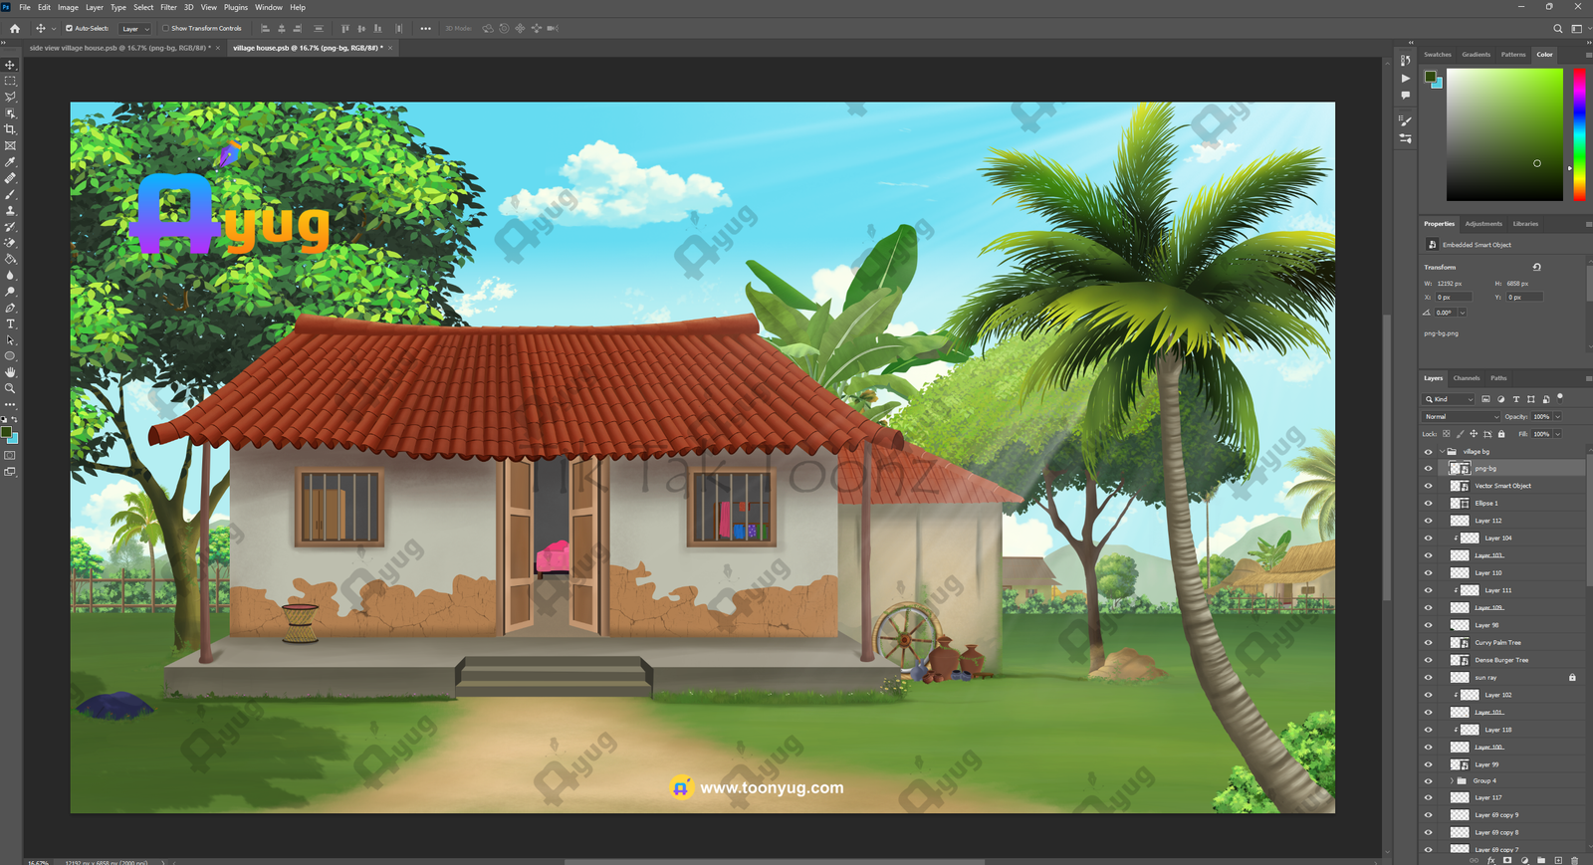Screen dimensions: 1593x865
Task: Select the Horizontal Type tool
Action: pyautogui.click(x=11, y=324)
